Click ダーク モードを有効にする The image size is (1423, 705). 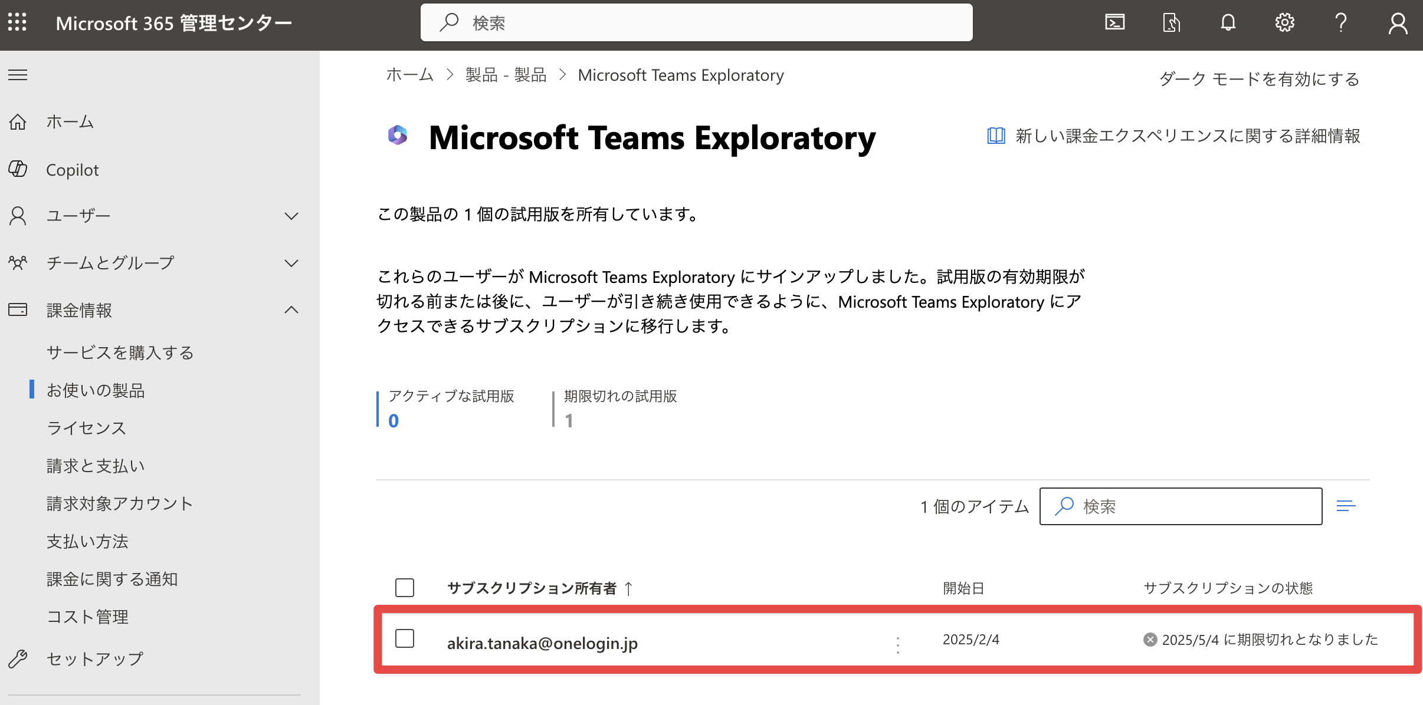(x=1260, y=78)
